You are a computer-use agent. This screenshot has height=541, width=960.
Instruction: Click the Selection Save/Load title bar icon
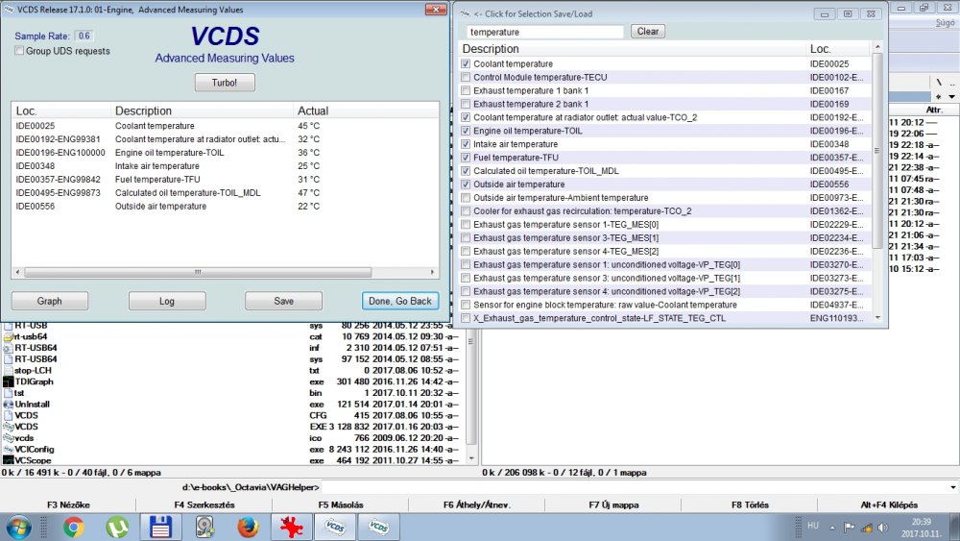pos(465,13)
